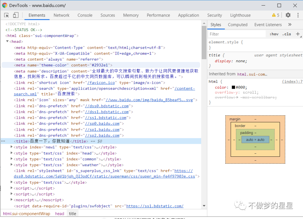Open the //ss1.bdstatic.com dns-prefetch link
The width and height of the screenshot is (303, 219).
pos(106,117)
